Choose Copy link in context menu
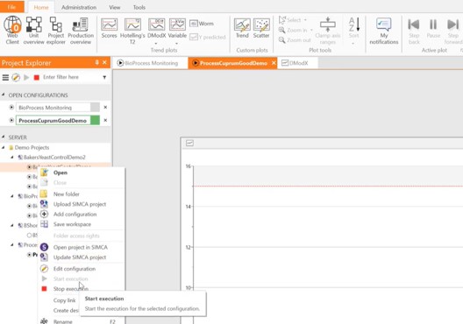Screen dimensions: 463x324 [64, 300]
